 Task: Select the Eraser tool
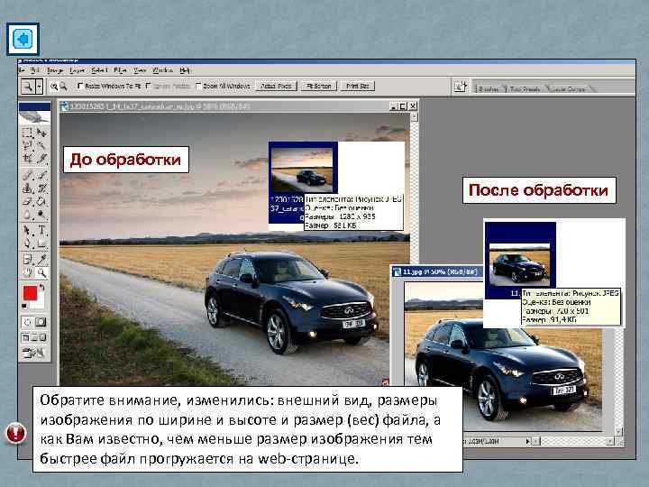click(x=27, y=202)
